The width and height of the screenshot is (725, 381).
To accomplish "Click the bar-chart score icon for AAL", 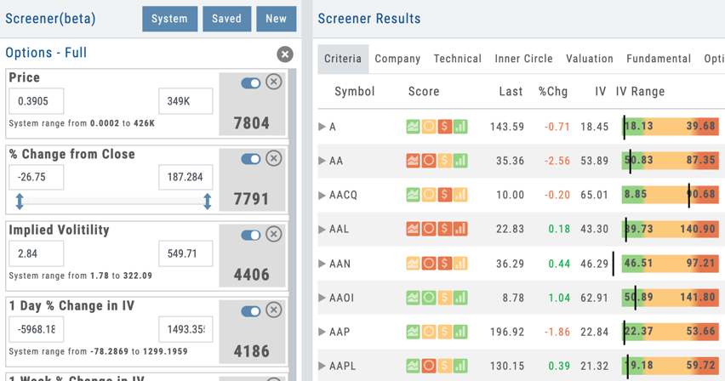I will tap(460, 229).
